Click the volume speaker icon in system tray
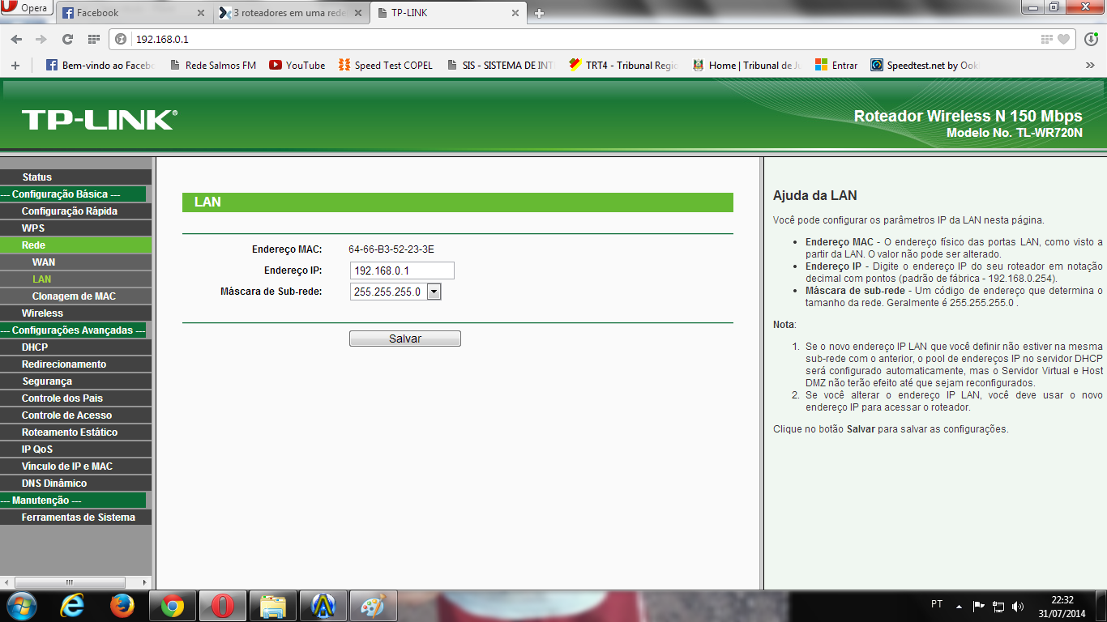The height and width of the screenshot is (622, 1107). click(1018, 606)
